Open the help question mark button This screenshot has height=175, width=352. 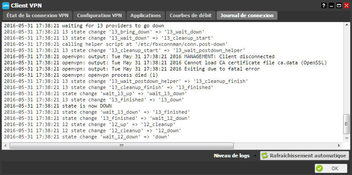[324, 6]
